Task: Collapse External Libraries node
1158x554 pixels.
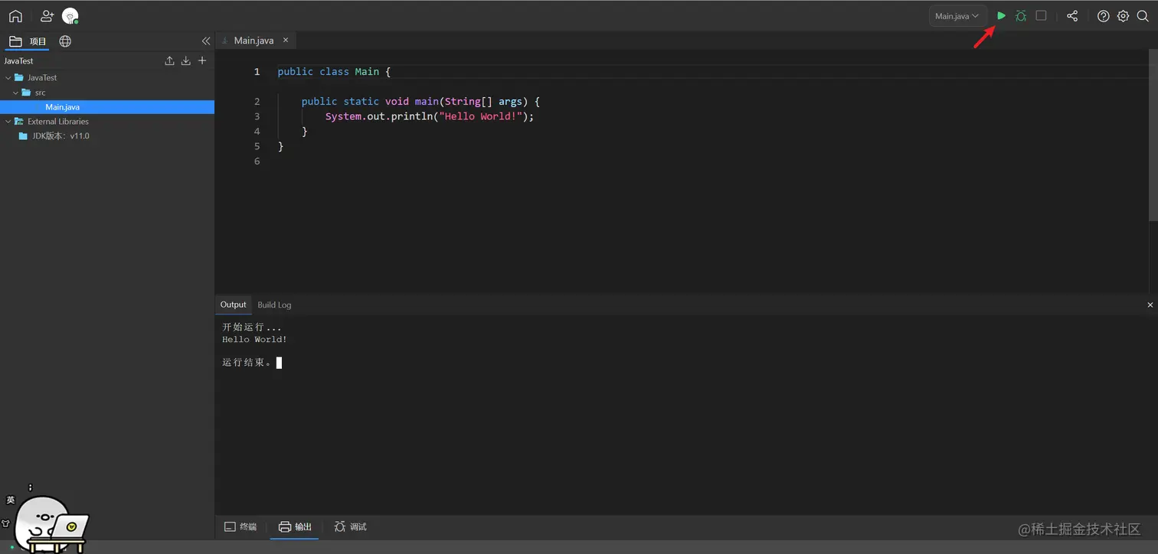Action: tap(8, 121)
